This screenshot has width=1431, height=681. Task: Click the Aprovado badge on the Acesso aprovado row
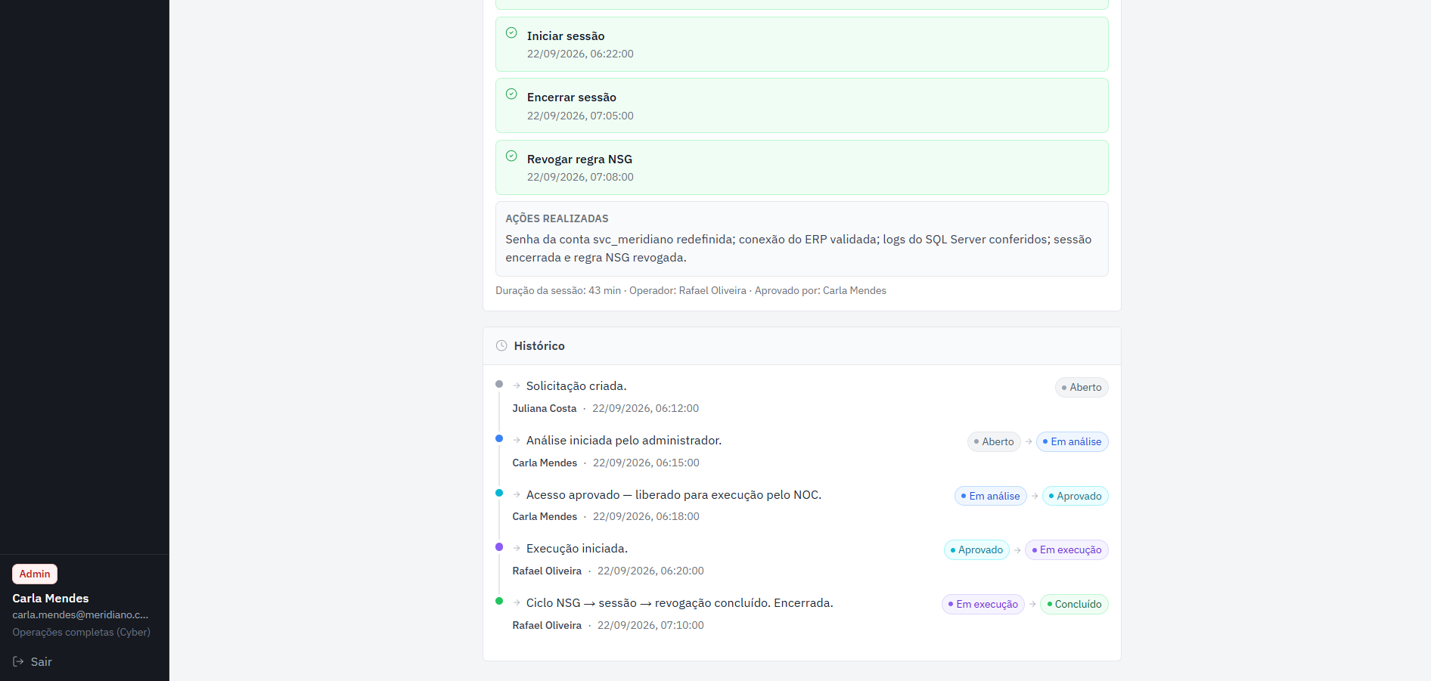point(1075,496)
